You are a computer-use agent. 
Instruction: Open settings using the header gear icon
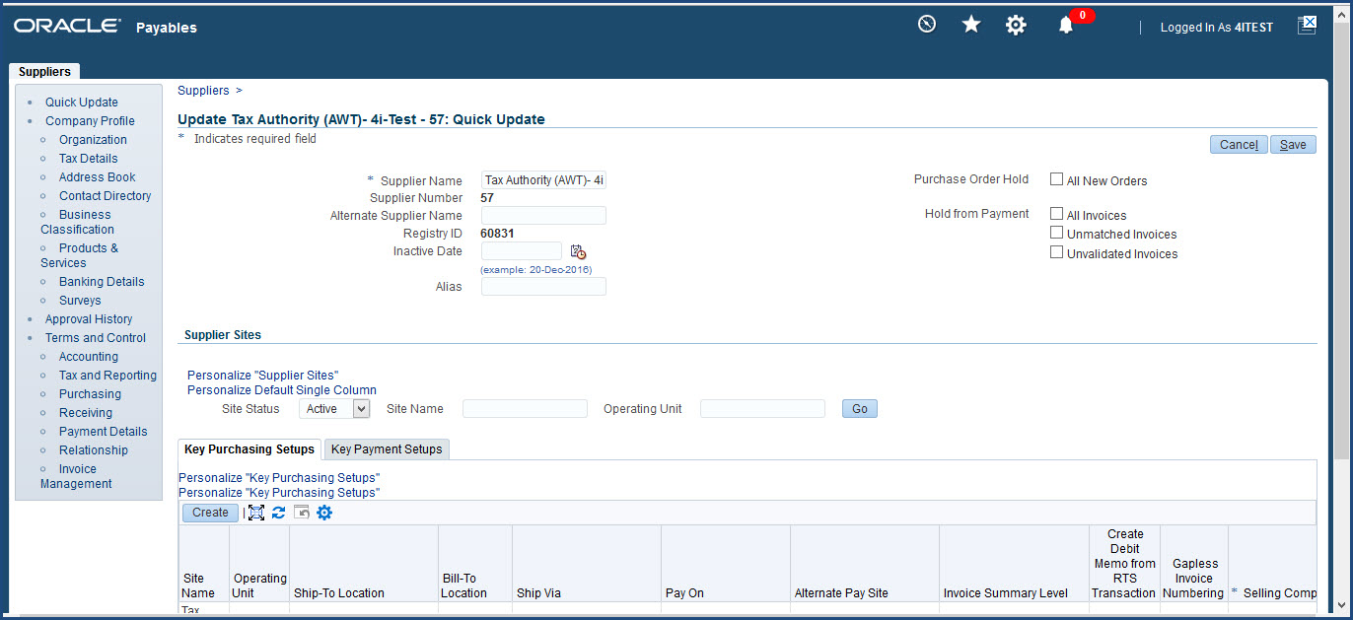coord(1016,24)
